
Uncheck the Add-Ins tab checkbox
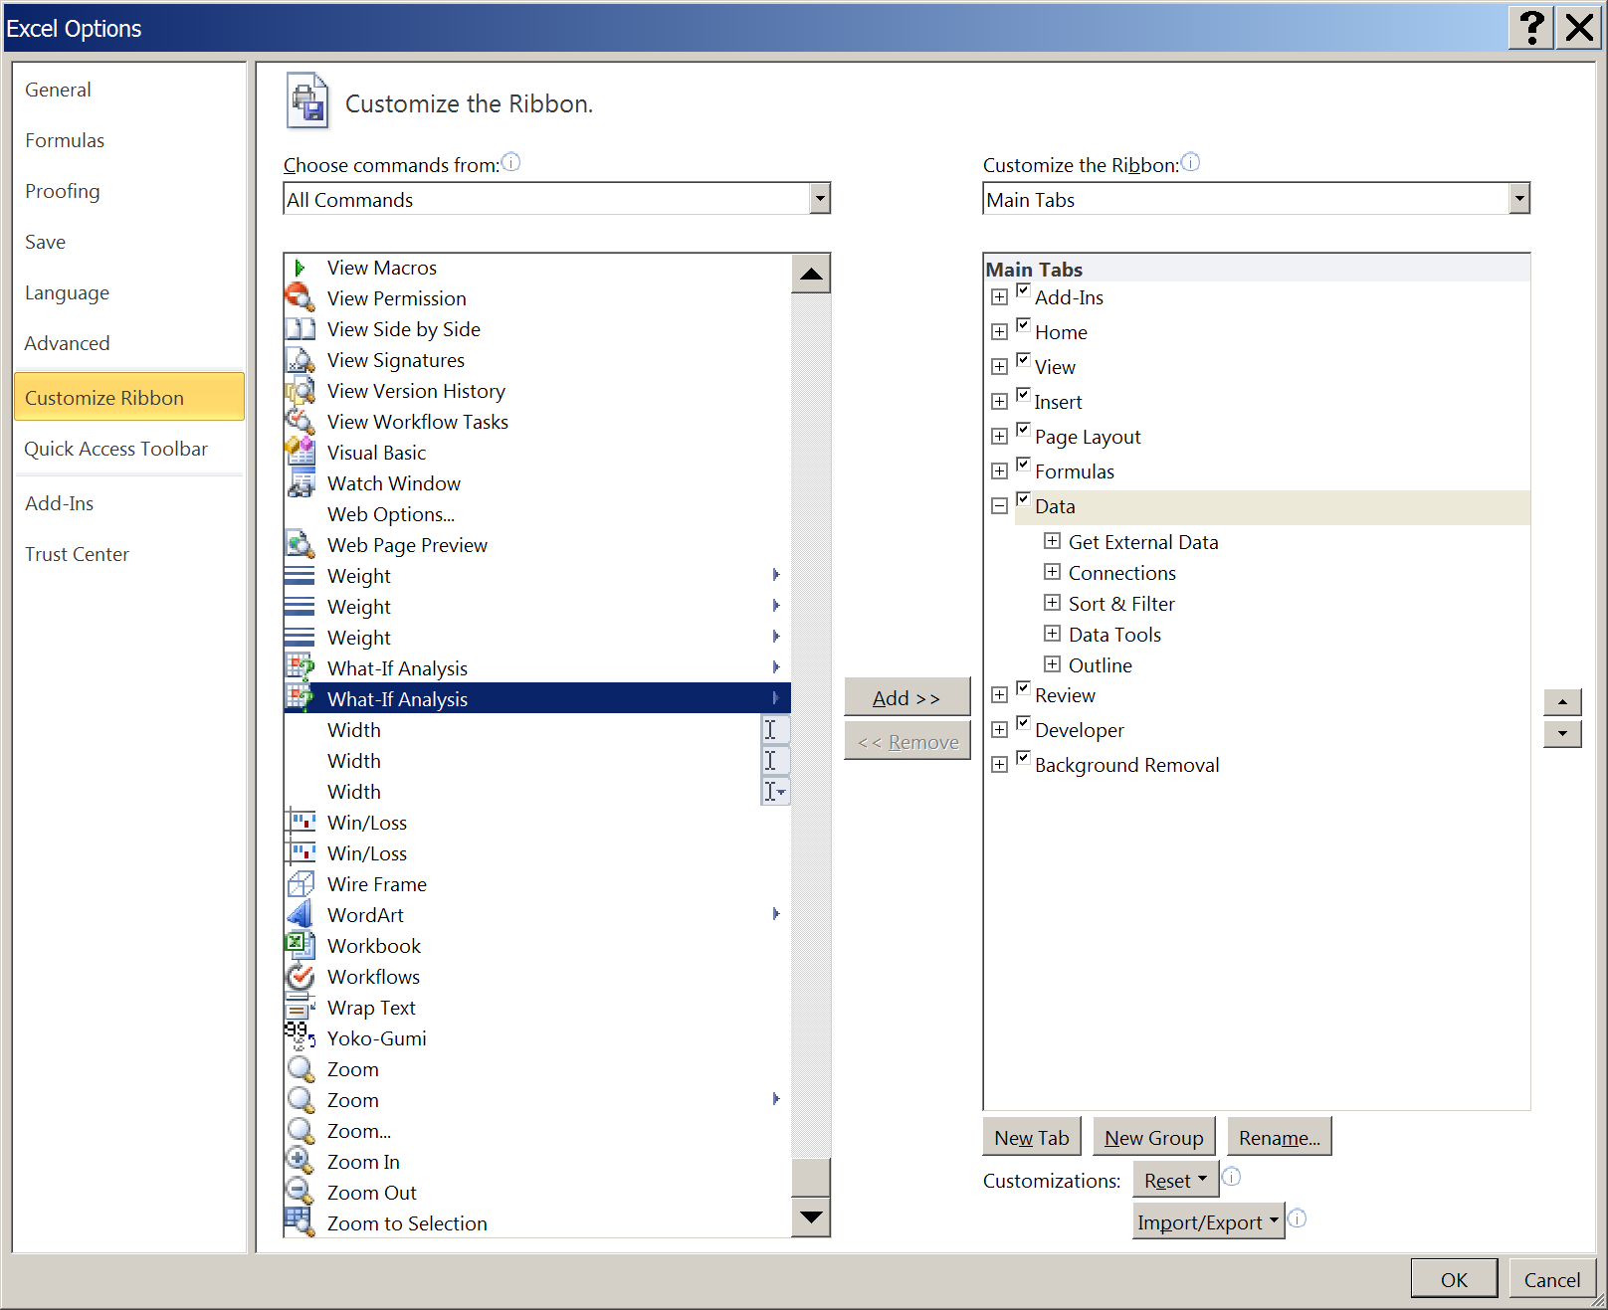pyautogui.click(x=1023, y=290)
